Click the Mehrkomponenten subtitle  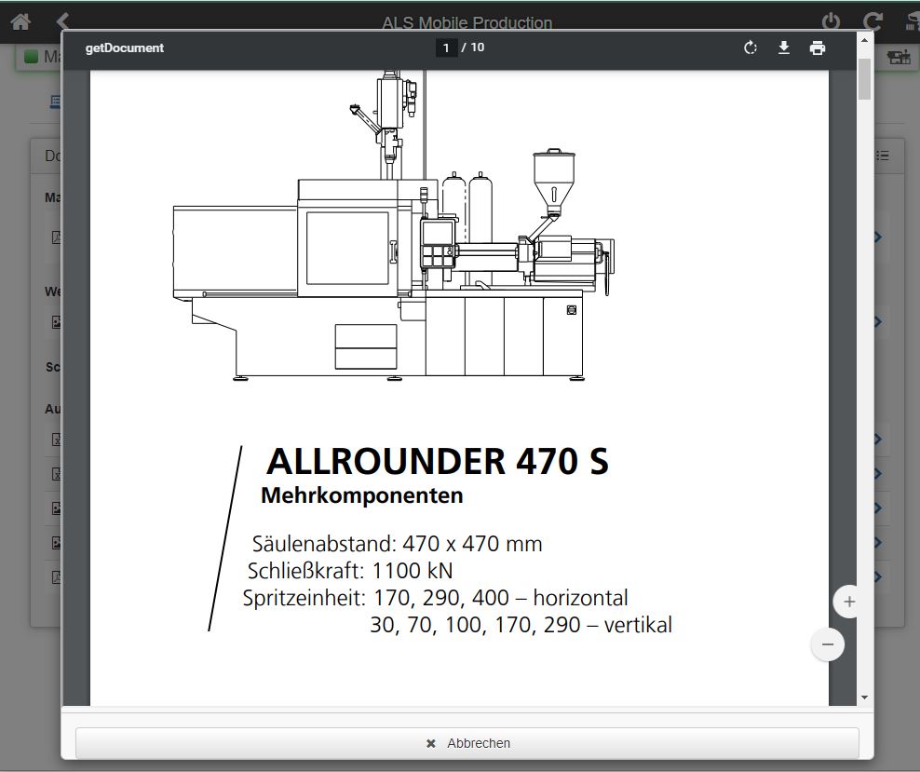(362, 495)
